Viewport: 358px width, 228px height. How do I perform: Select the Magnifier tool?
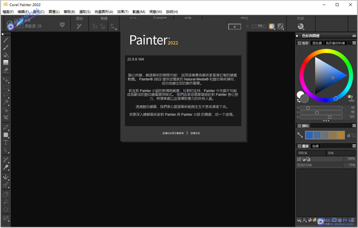(6, 202)
